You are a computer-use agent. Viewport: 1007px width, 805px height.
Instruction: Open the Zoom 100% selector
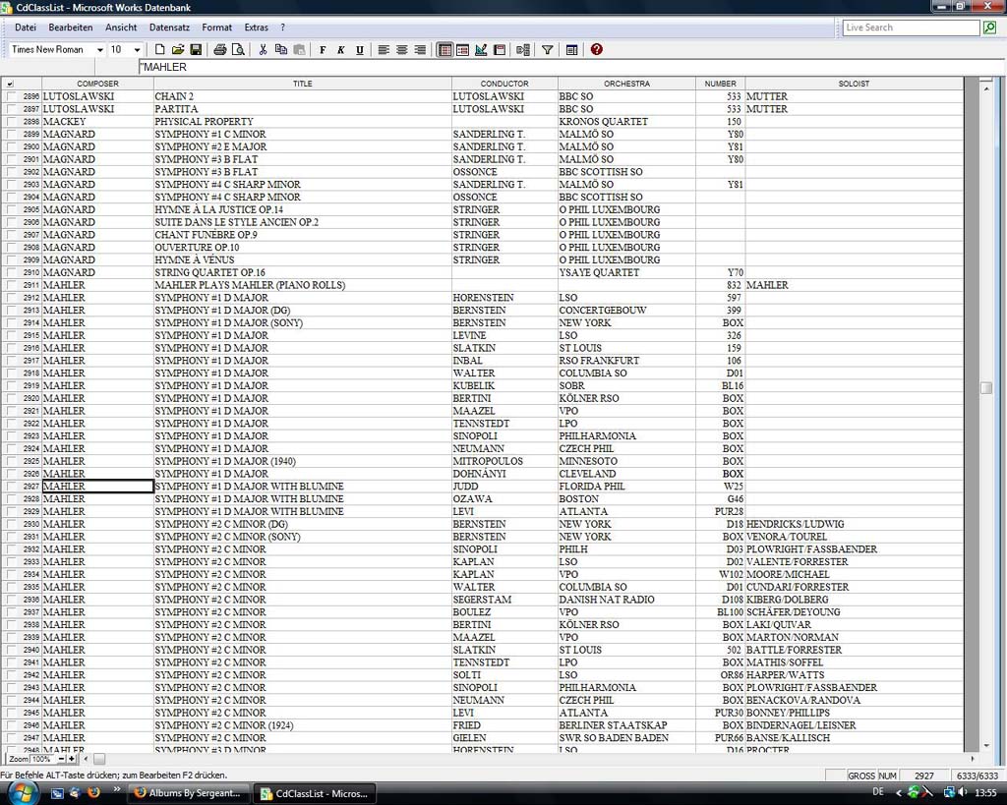tap(42, 760)
